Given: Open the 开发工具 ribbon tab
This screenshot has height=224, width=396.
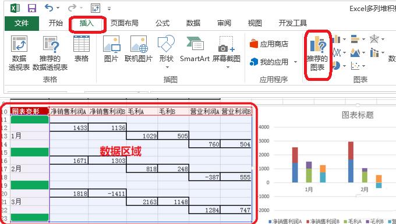Looking at the screenshot, I should click(293, 23).
